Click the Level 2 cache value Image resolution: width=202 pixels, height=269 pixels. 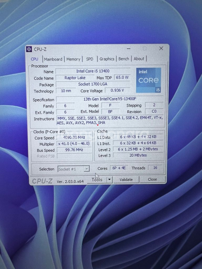click(138, 149)
